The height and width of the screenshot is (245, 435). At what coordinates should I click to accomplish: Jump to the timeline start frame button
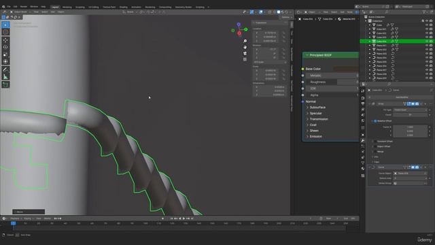pyautogui.click(x=172, y=218)
